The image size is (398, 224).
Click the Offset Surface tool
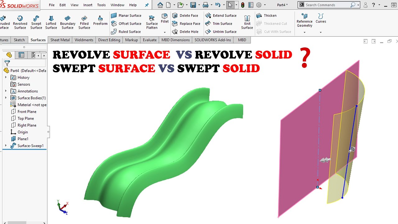126,24
